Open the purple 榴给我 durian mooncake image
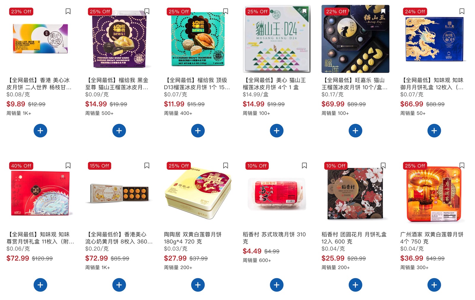This screenshot has width=475, height=300. [119, 39]
